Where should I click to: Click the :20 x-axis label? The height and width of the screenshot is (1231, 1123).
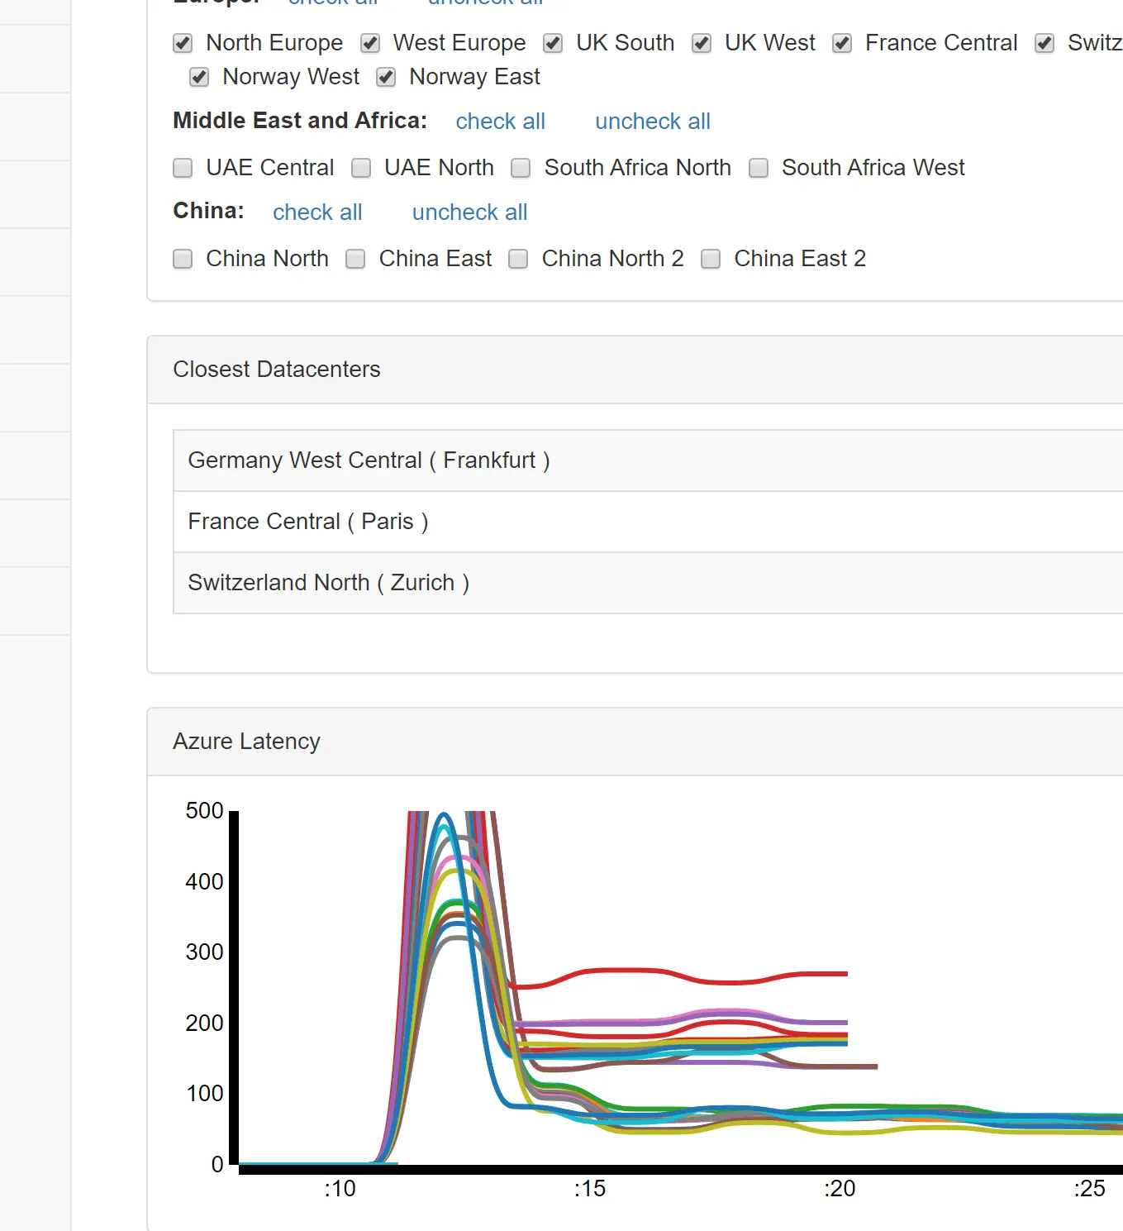coord(840,1189)
